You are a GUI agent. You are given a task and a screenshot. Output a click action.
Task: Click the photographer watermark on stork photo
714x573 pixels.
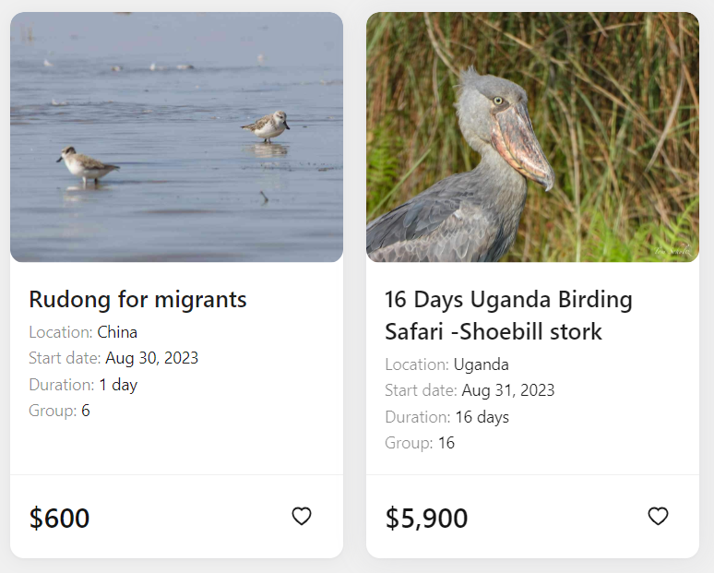click(x=673, y=250)
